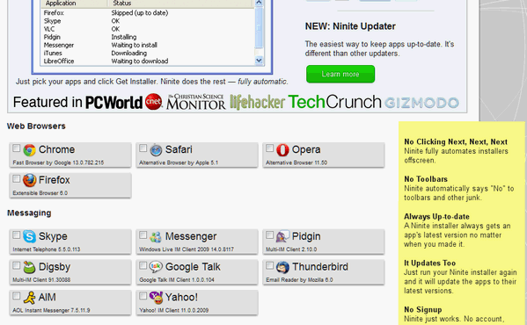The image size is (527, 325).
Task: Open the TechCrunch logo
Action: 334,102
